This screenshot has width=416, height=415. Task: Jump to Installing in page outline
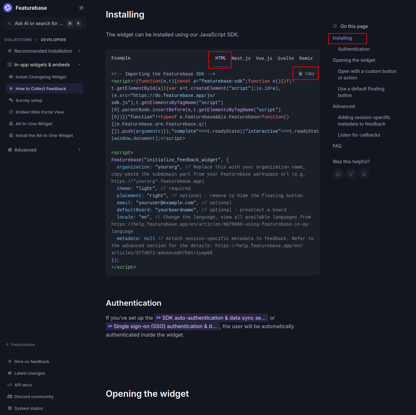(x=342, y=38)
